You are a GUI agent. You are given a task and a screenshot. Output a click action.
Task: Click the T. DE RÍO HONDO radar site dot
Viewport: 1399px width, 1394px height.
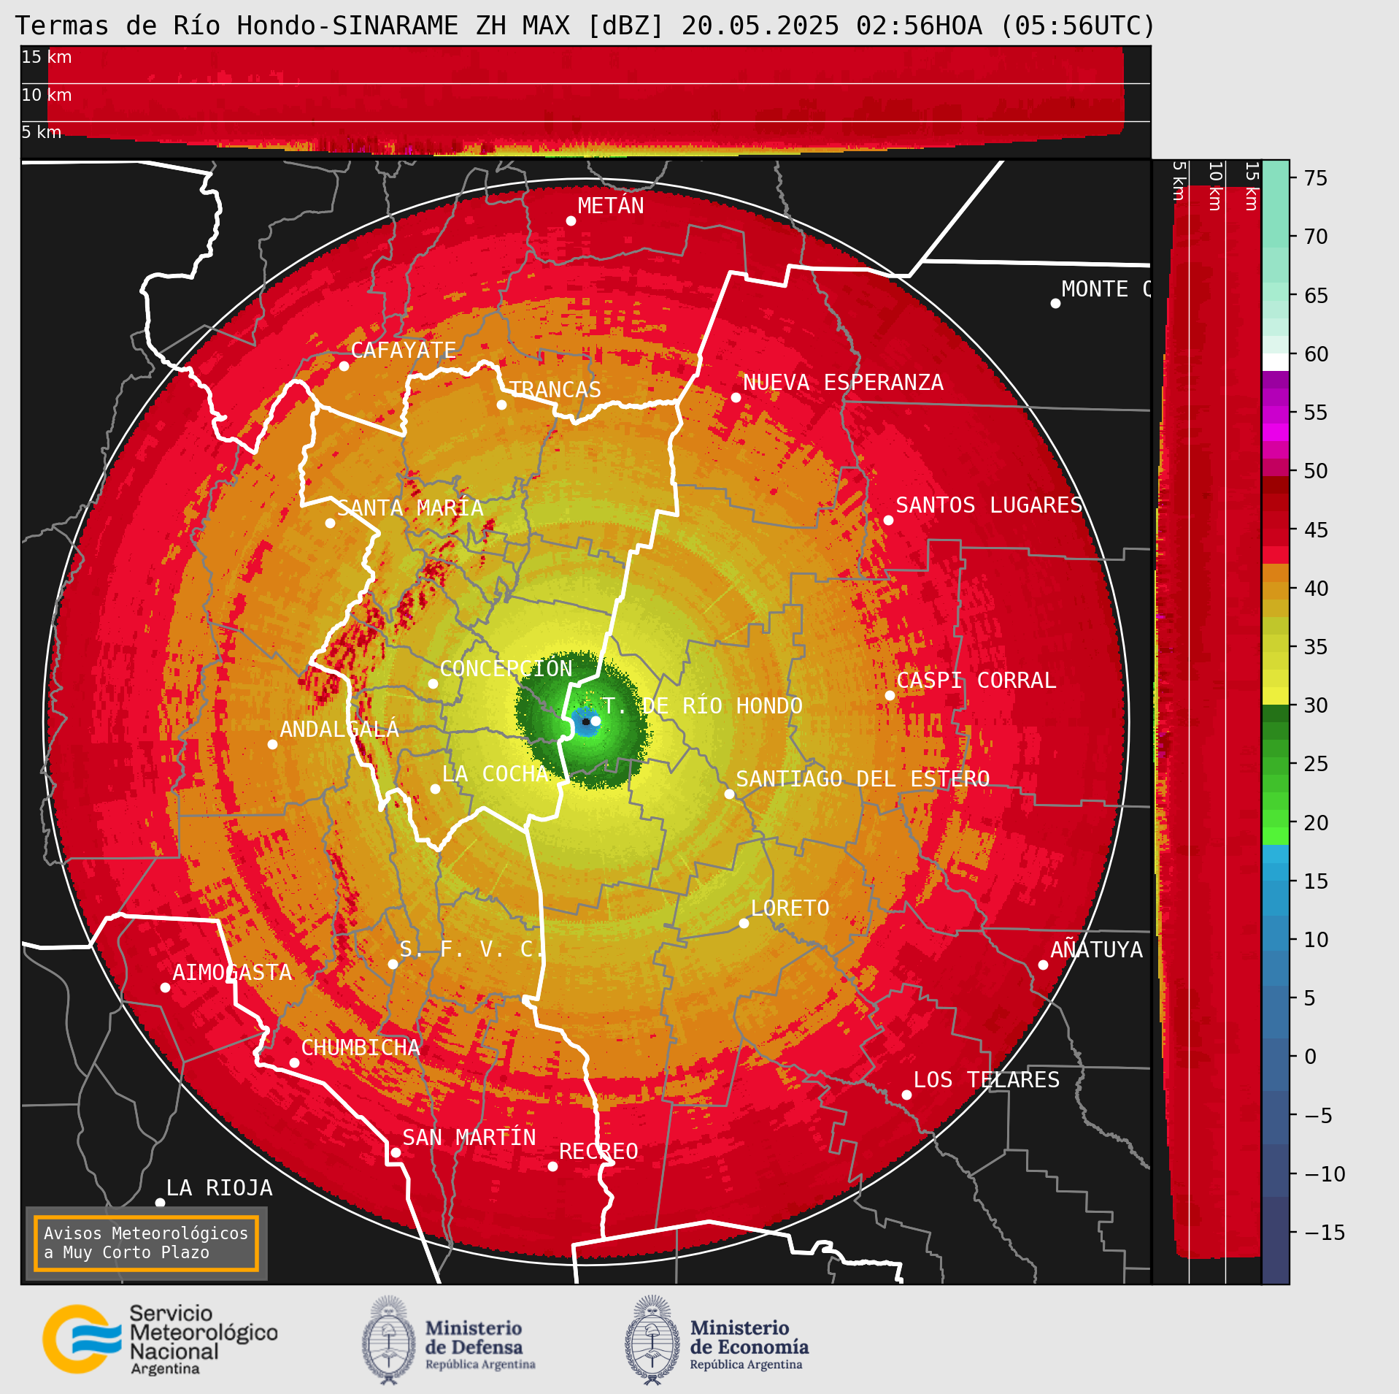tap(596, 721)
